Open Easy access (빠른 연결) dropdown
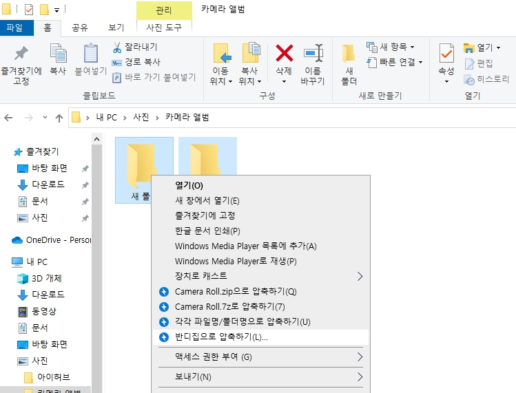 point(395,62)
